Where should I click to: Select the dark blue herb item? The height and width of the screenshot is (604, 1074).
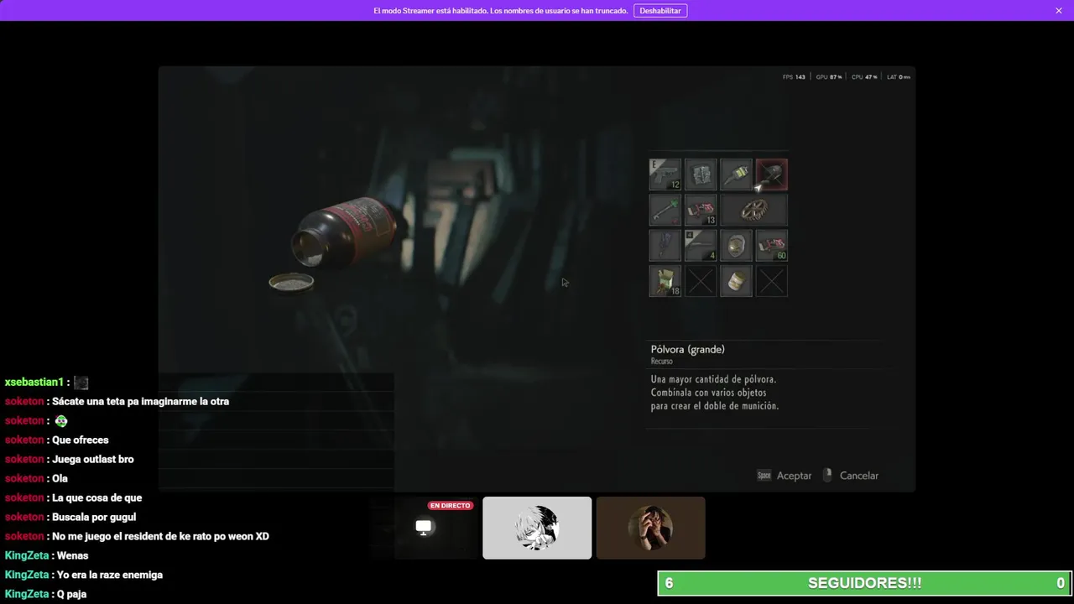click(665, 245)
